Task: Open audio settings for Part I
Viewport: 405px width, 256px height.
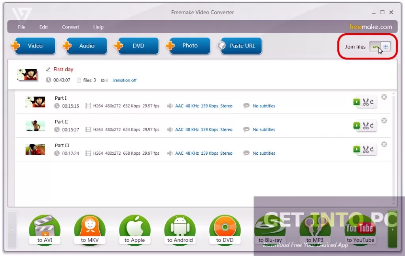Action: point(204,106)
